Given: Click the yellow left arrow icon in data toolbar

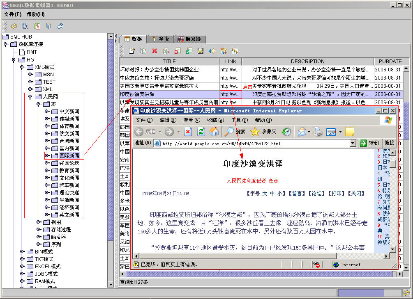Looking at the screenshot, I should [212, 51].
